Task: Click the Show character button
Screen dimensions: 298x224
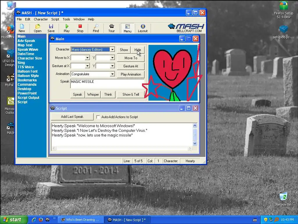Action: pyautogui.click(x=124, y=50)
